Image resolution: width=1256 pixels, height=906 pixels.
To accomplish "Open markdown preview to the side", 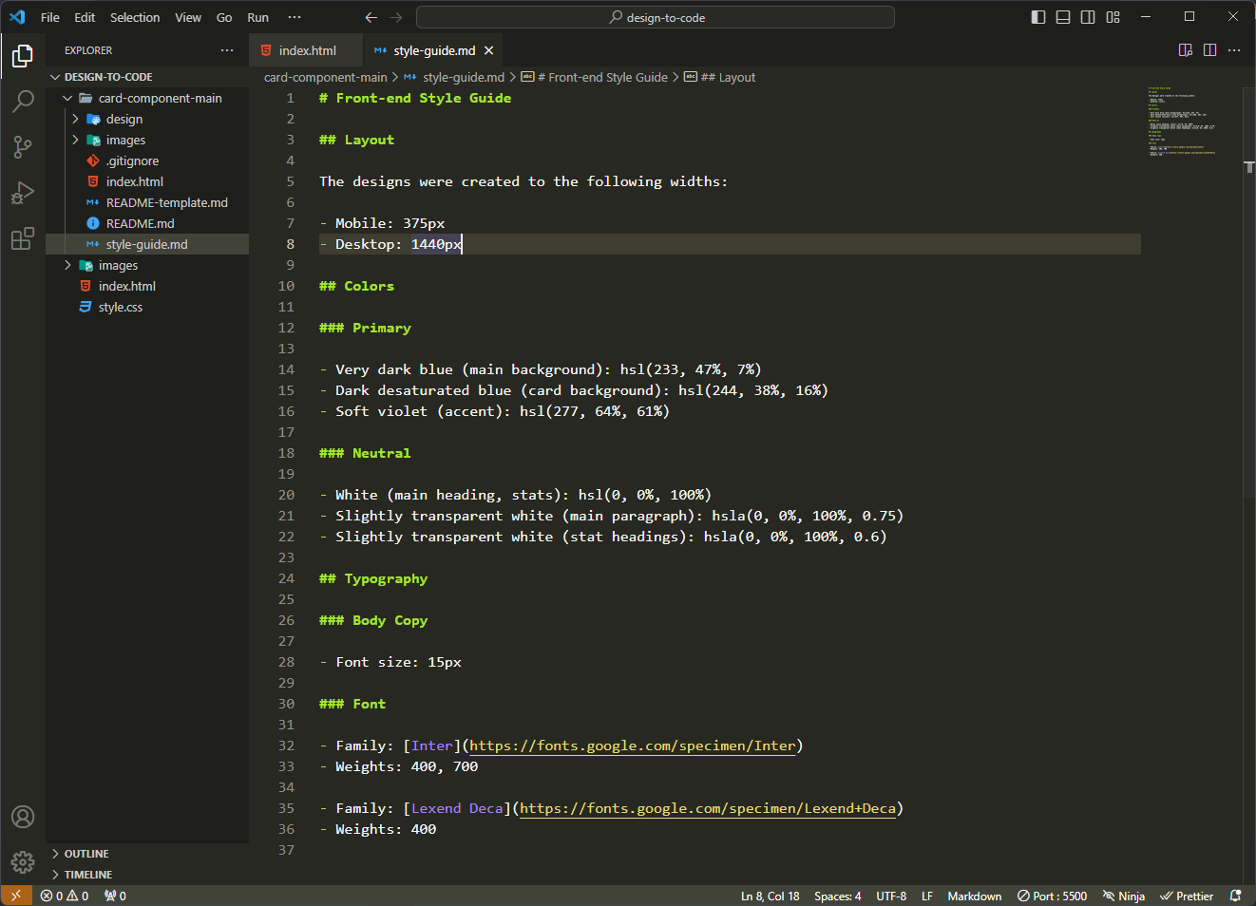I will click(1185, 50).
